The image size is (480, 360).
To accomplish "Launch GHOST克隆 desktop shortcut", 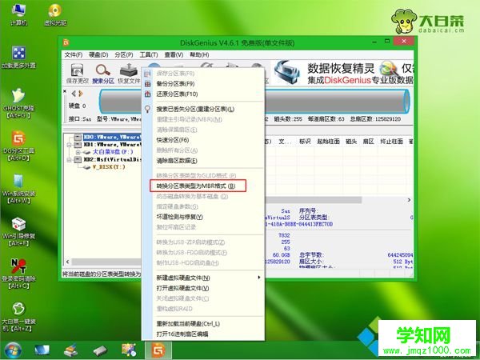I will (x=18, y=103).
